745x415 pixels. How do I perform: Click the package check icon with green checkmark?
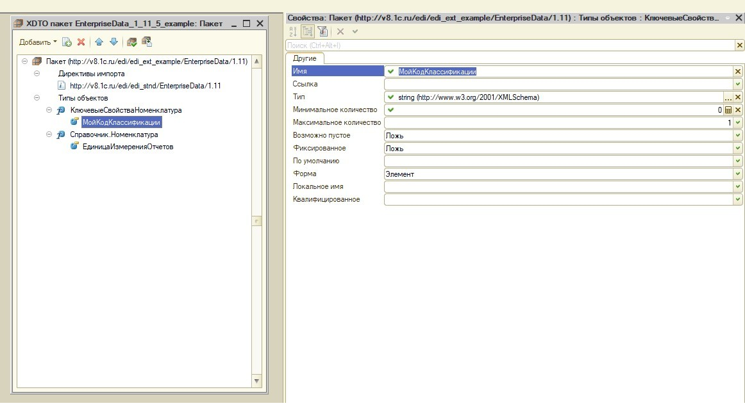[x=132, y=42]
